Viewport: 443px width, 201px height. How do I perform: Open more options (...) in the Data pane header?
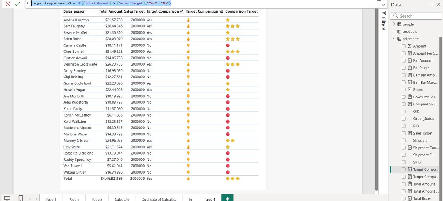click(433, 4)
